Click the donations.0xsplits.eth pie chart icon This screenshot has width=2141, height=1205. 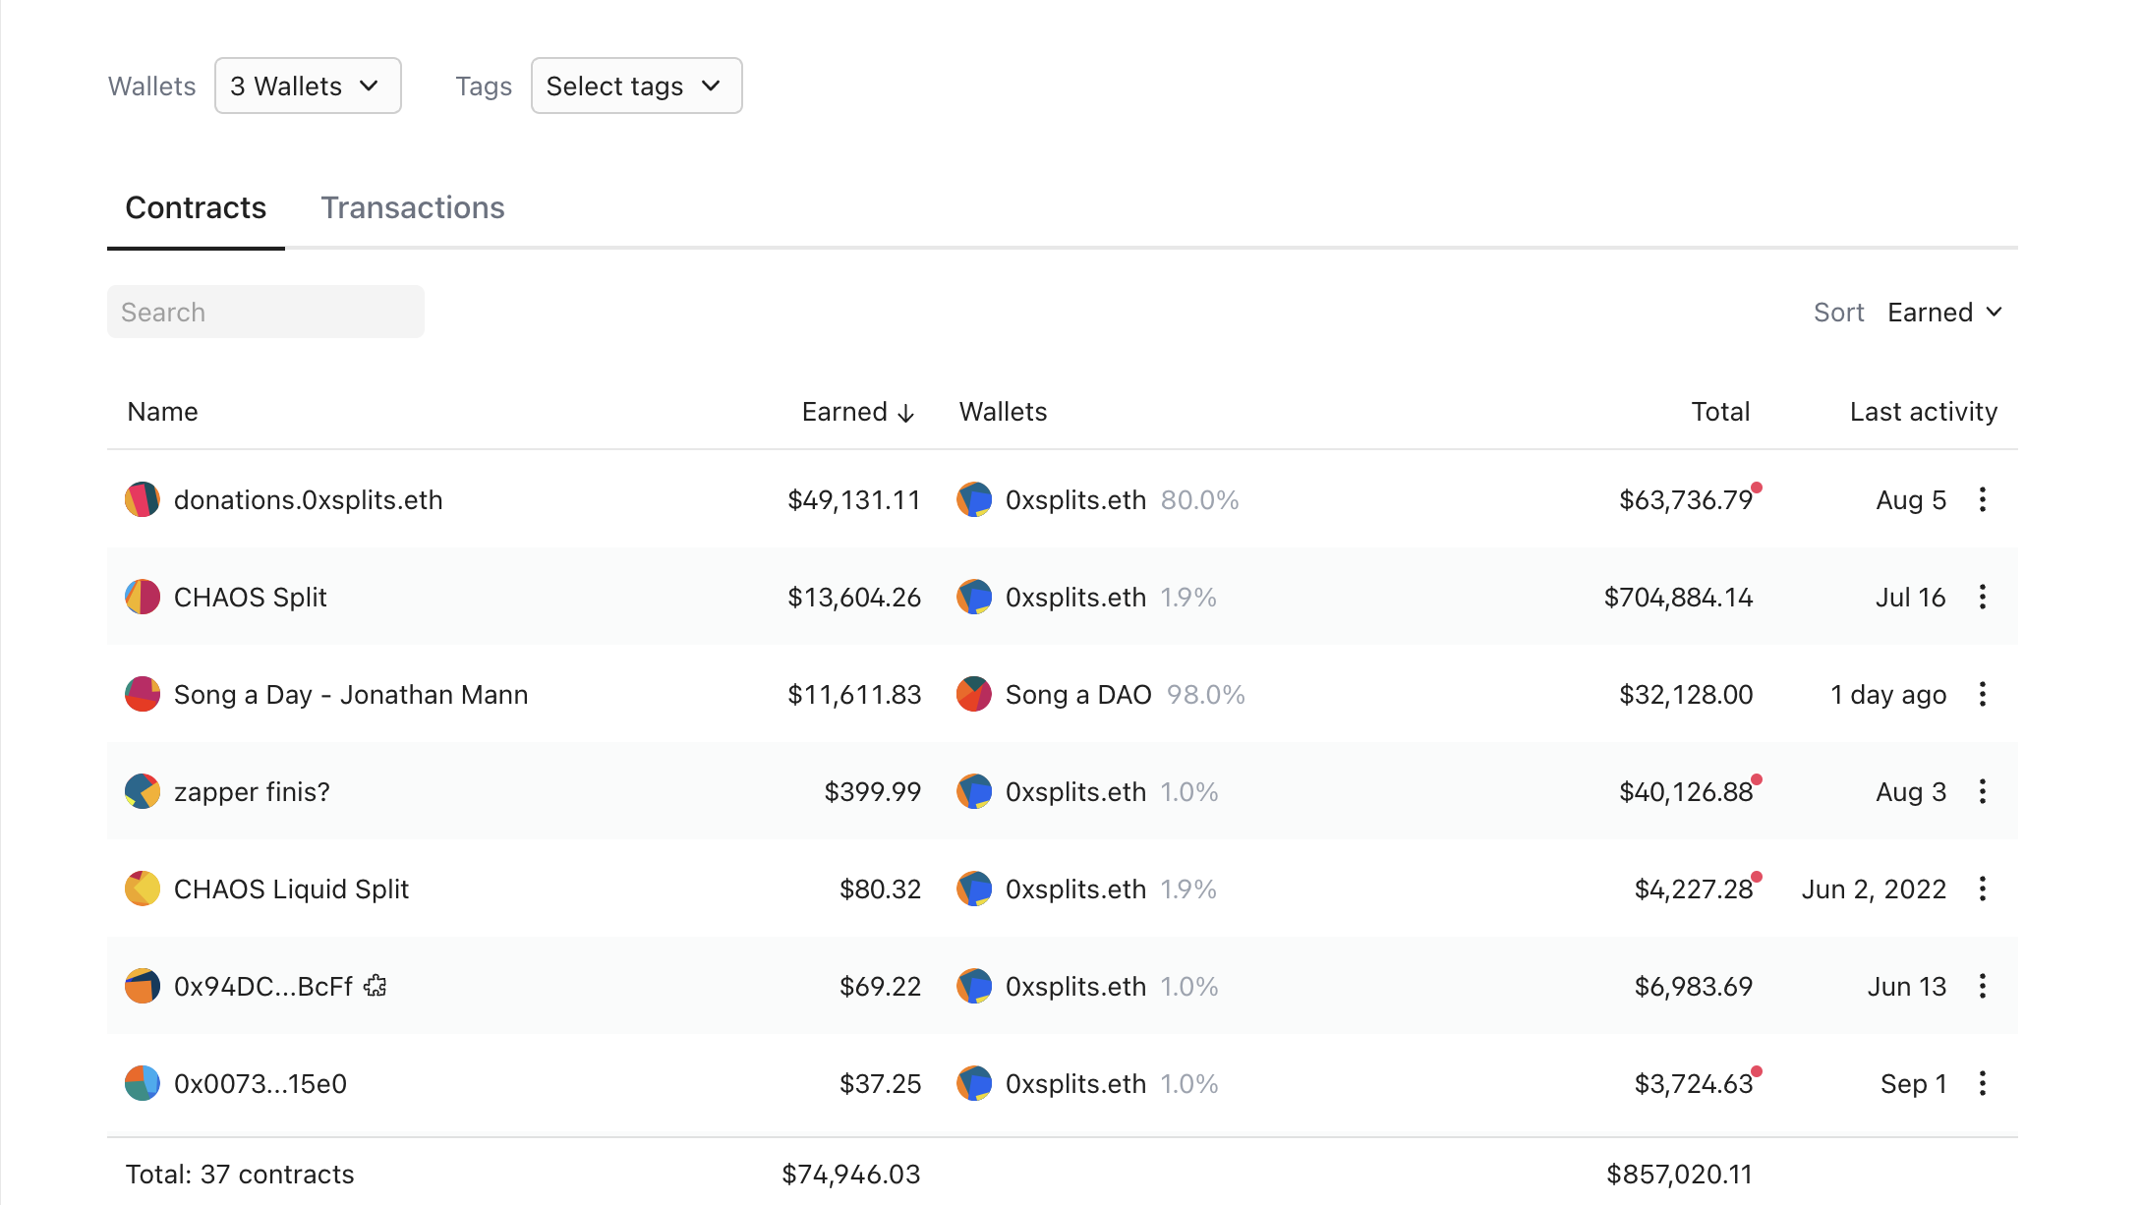(143, 499)
